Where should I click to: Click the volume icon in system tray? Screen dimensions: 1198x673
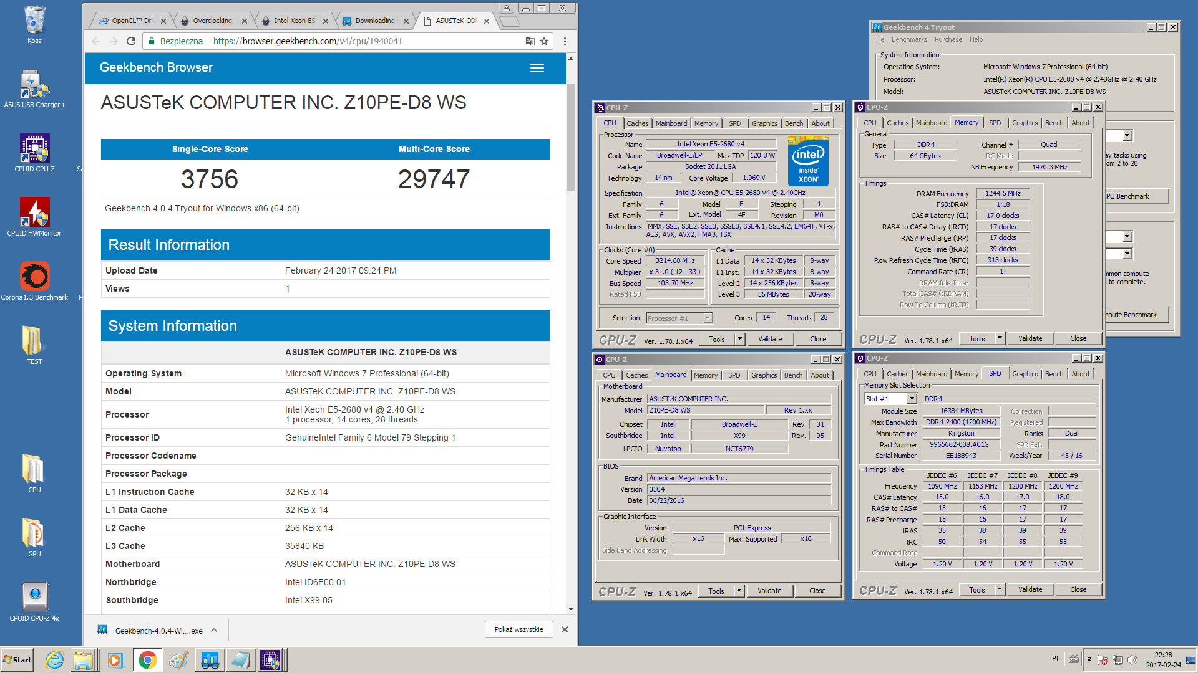pos(1132,659)
